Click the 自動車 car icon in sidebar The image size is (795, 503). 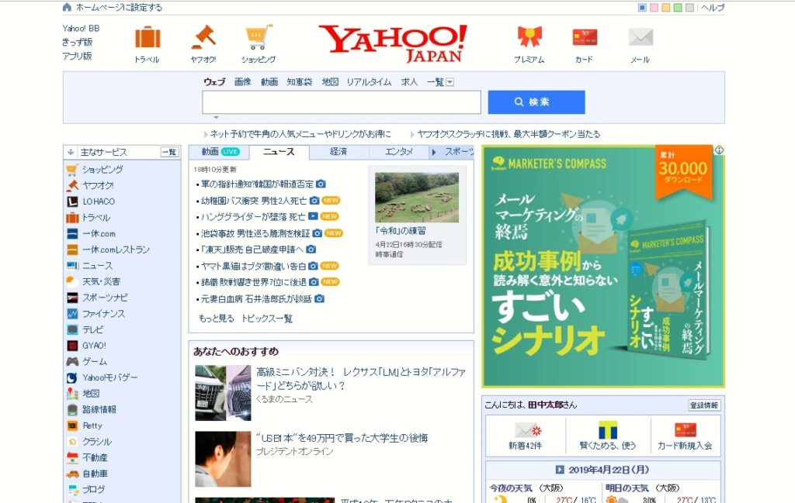(72, 474)
